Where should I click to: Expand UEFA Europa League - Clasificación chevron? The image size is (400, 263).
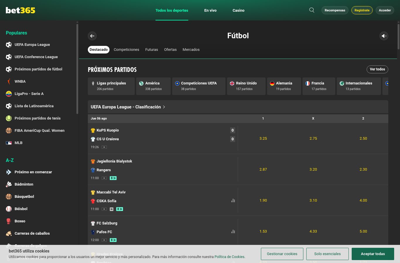[x=164, y=107]
